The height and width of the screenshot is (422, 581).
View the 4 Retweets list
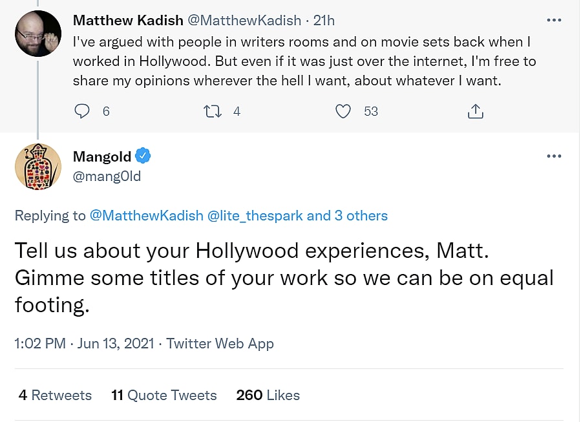(56, 395)
